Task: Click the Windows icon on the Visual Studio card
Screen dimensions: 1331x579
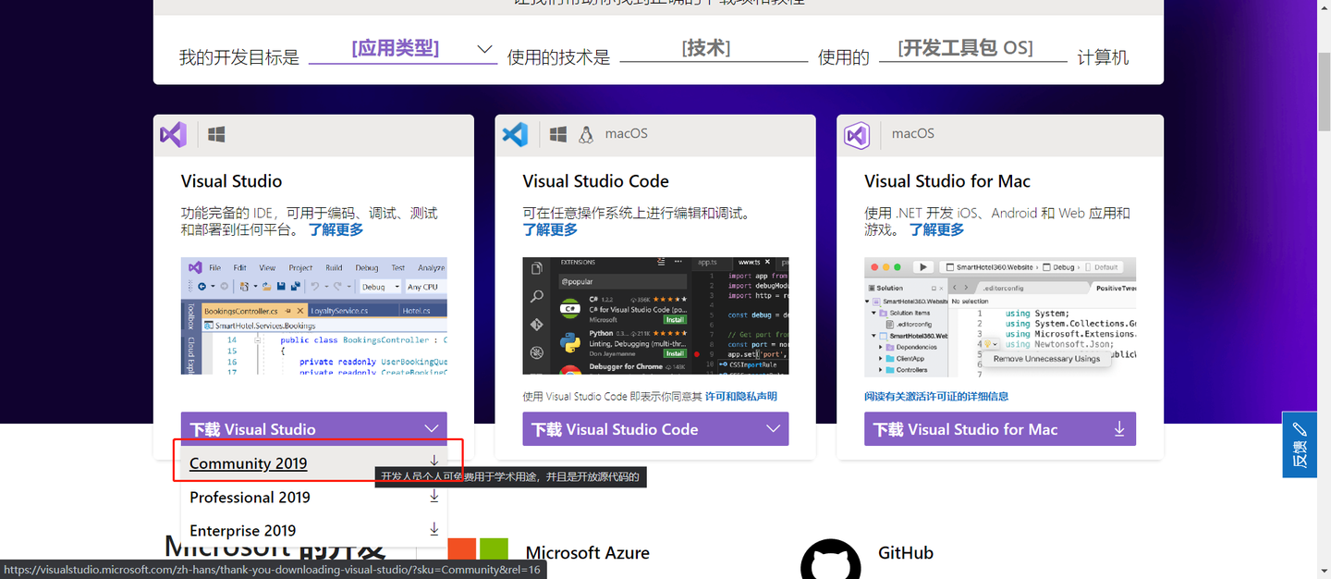Action: pyautogui.click(x=215, y=133)
